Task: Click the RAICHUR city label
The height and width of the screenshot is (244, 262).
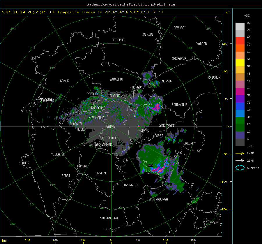Action: pos(214,77)
